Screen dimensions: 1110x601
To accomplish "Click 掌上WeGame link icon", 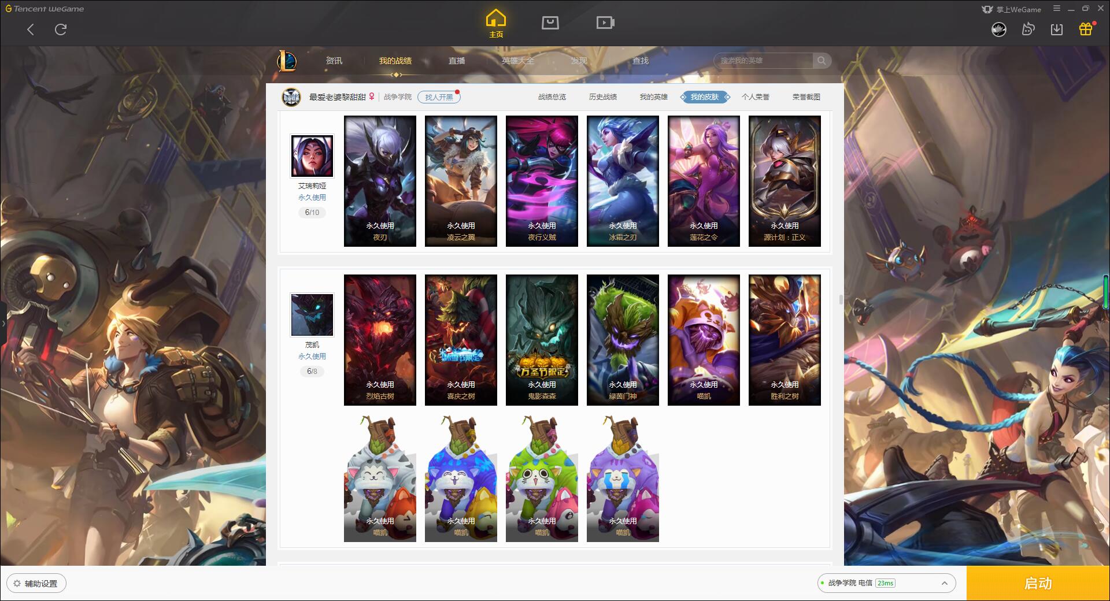I will click(x=1012, y=9).
